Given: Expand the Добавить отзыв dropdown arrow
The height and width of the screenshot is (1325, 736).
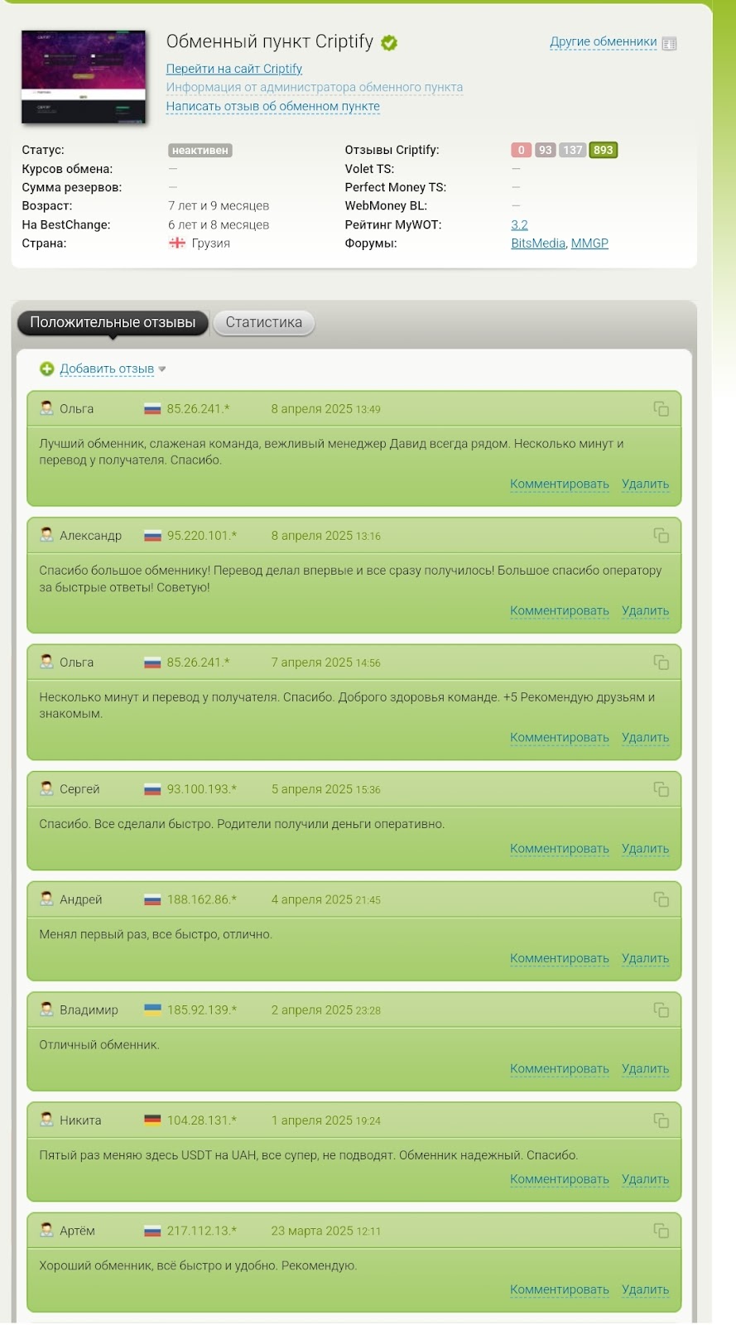Looking at the screenshot, I should tap(162, 369).
